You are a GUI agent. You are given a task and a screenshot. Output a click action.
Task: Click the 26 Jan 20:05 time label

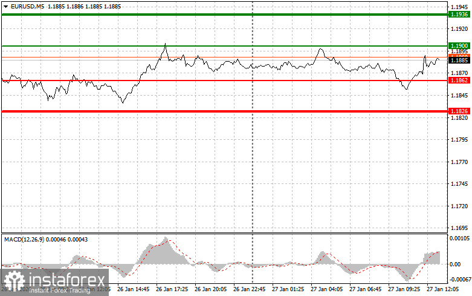click(x=210, y=289)
